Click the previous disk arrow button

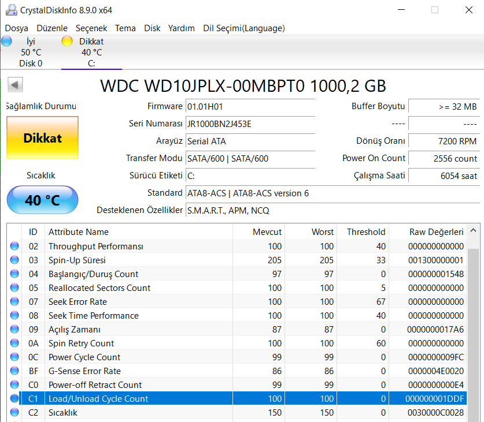tap(15, 85)
